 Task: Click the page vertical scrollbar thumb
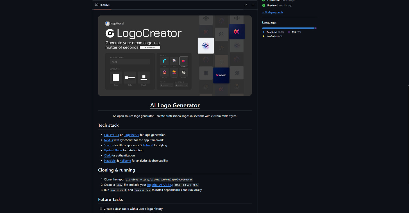click(408, 135)
